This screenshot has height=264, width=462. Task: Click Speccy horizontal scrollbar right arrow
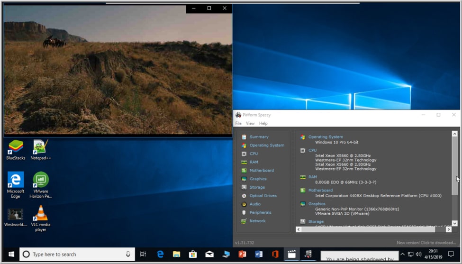[x=448, y=229]
